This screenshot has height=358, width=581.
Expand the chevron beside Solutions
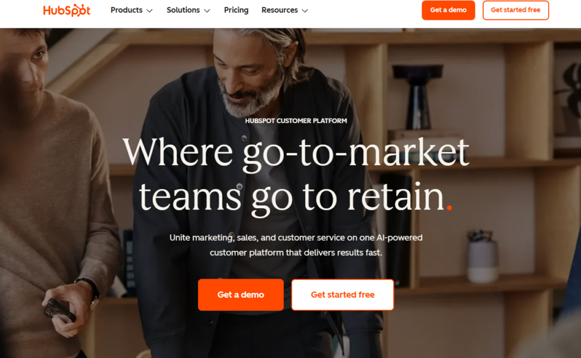coord(207,11)
